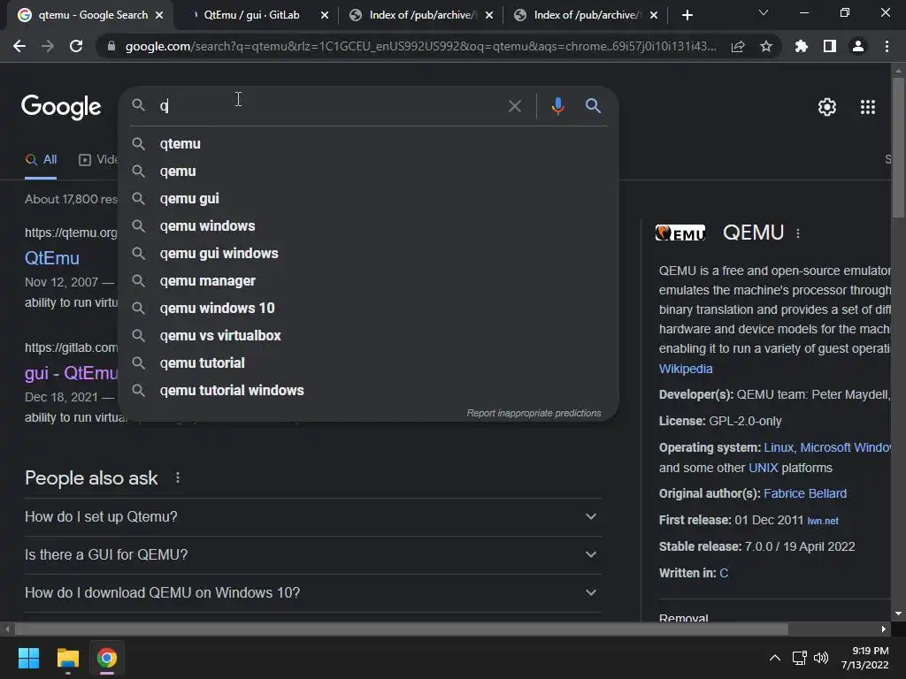Open the Linux operating system link

[779, 447]
